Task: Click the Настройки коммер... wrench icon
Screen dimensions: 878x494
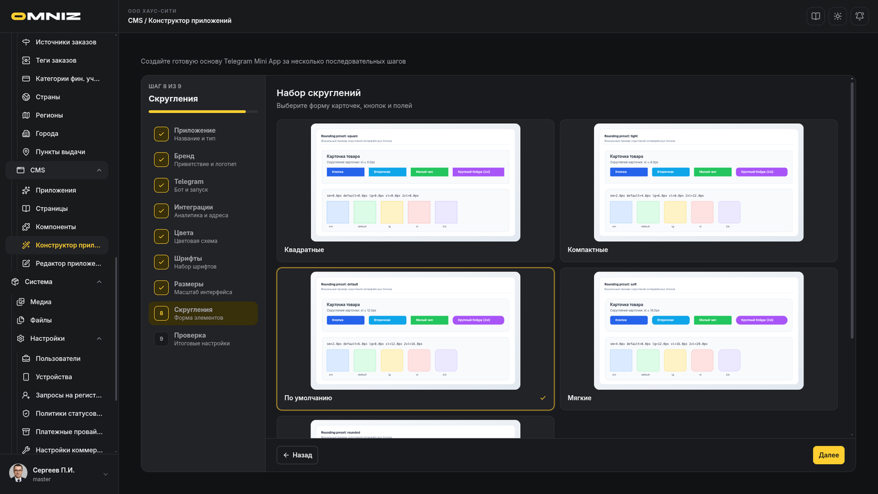Action: point(26,450)
